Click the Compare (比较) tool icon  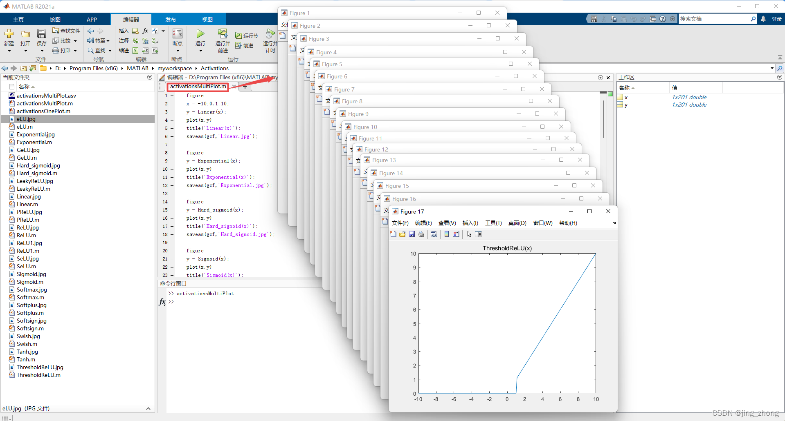coord(56,40)
